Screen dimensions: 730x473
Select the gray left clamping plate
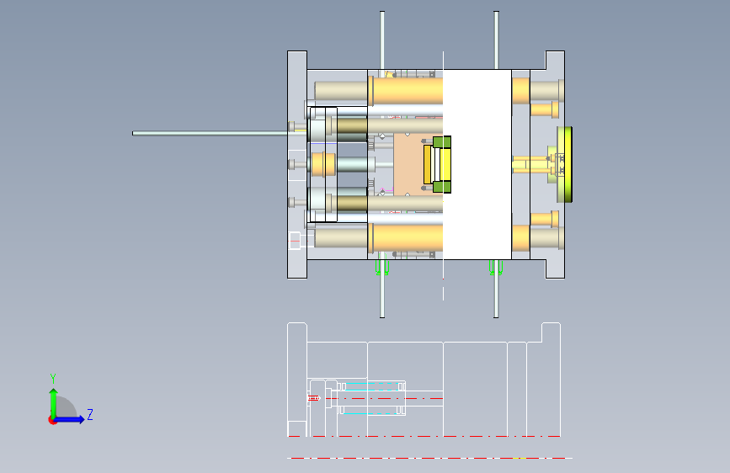click(x=297, y=164)
